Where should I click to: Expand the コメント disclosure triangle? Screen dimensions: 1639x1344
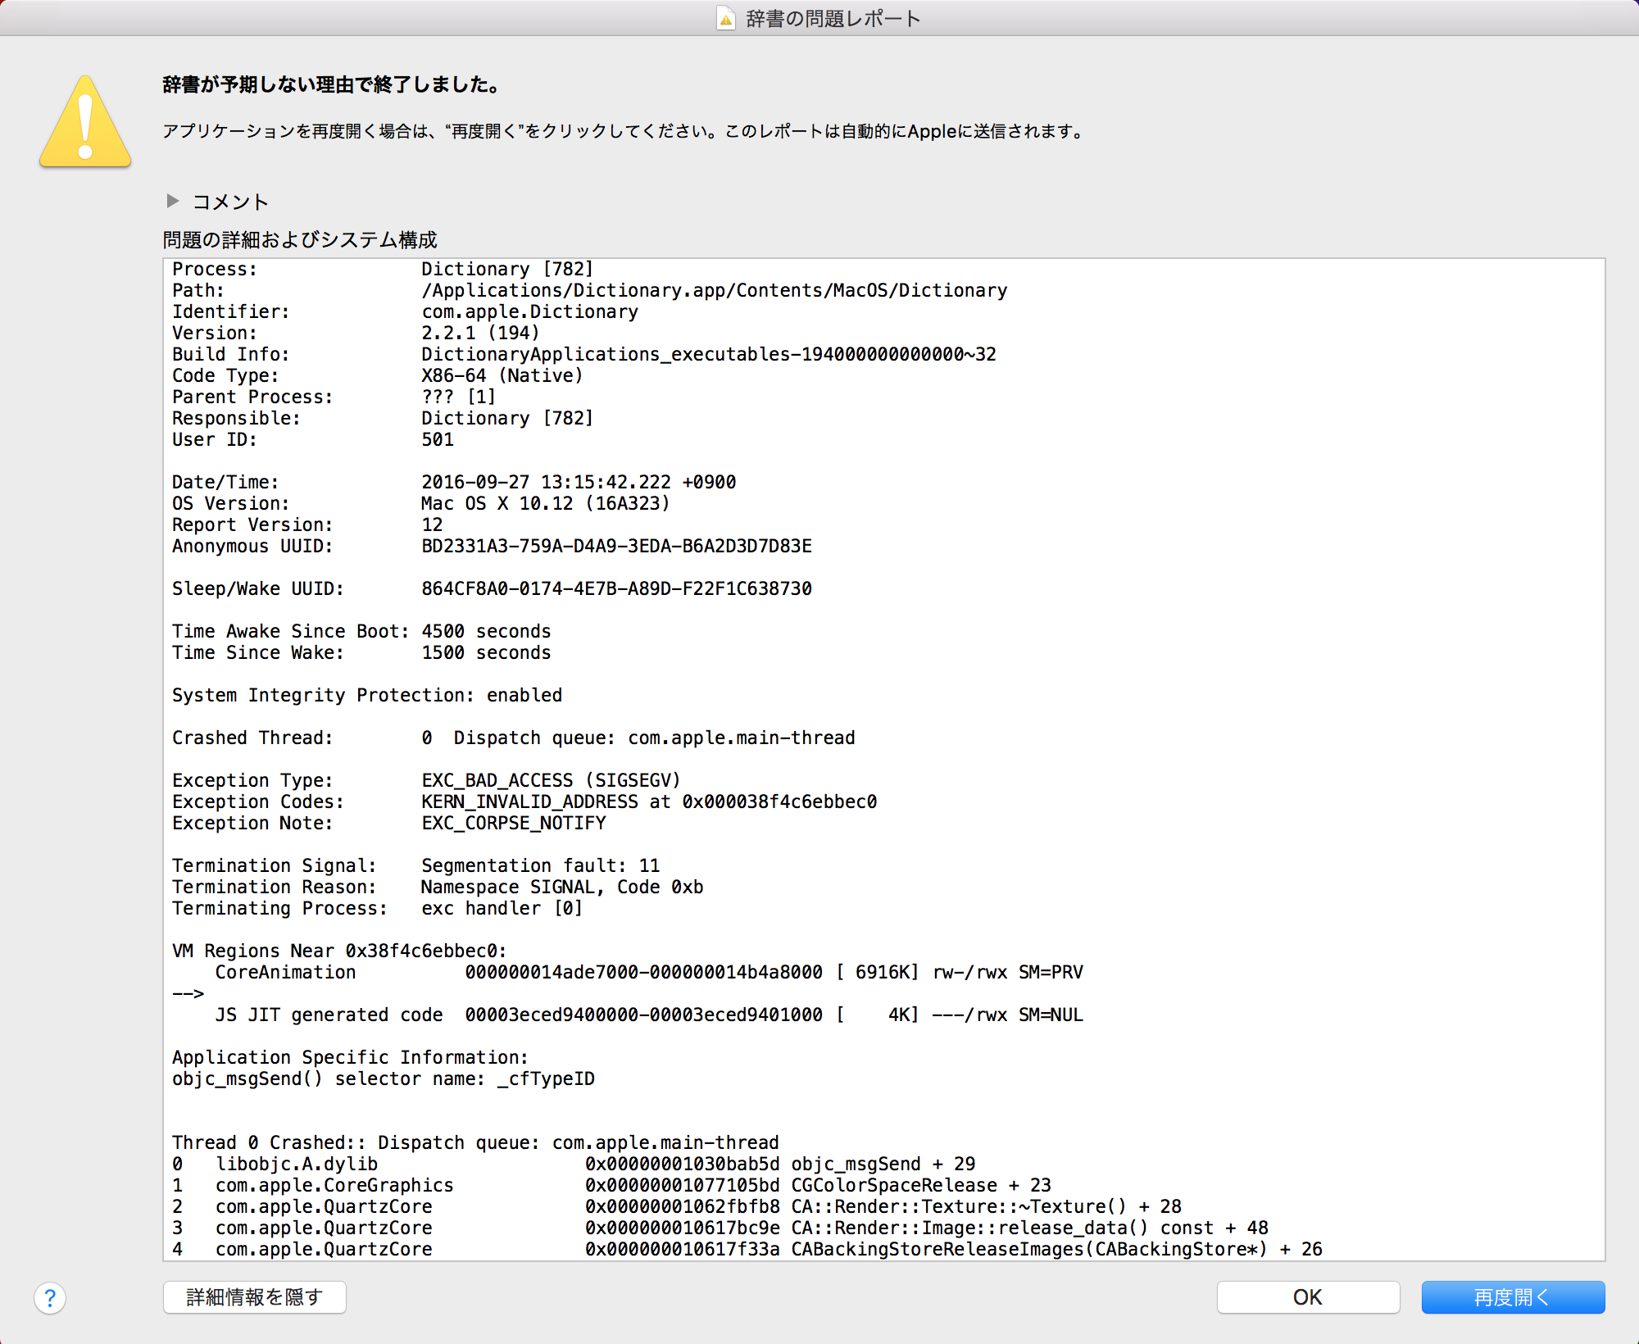pos(172,201)
